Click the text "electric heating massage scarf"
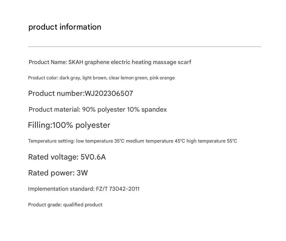Screen dimensions: 286x241 (x=151, y=62)
